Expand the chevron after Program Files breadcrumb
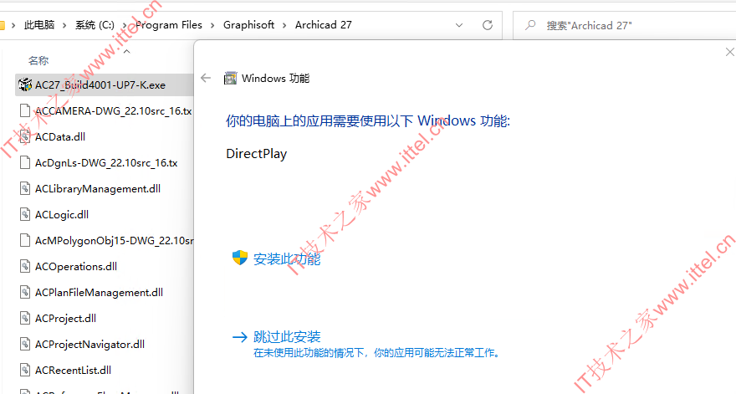The width and height of the screenshot is (736, 394). 212,25
